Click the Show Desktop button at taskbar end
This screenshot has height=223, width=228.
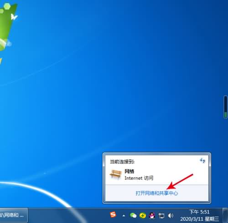click(x=225, y=215)
